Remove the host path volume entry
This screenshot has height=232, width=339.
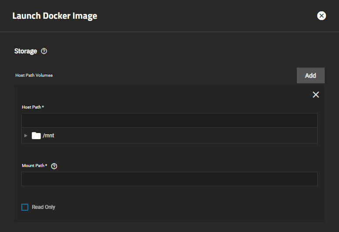coord(316,95)
